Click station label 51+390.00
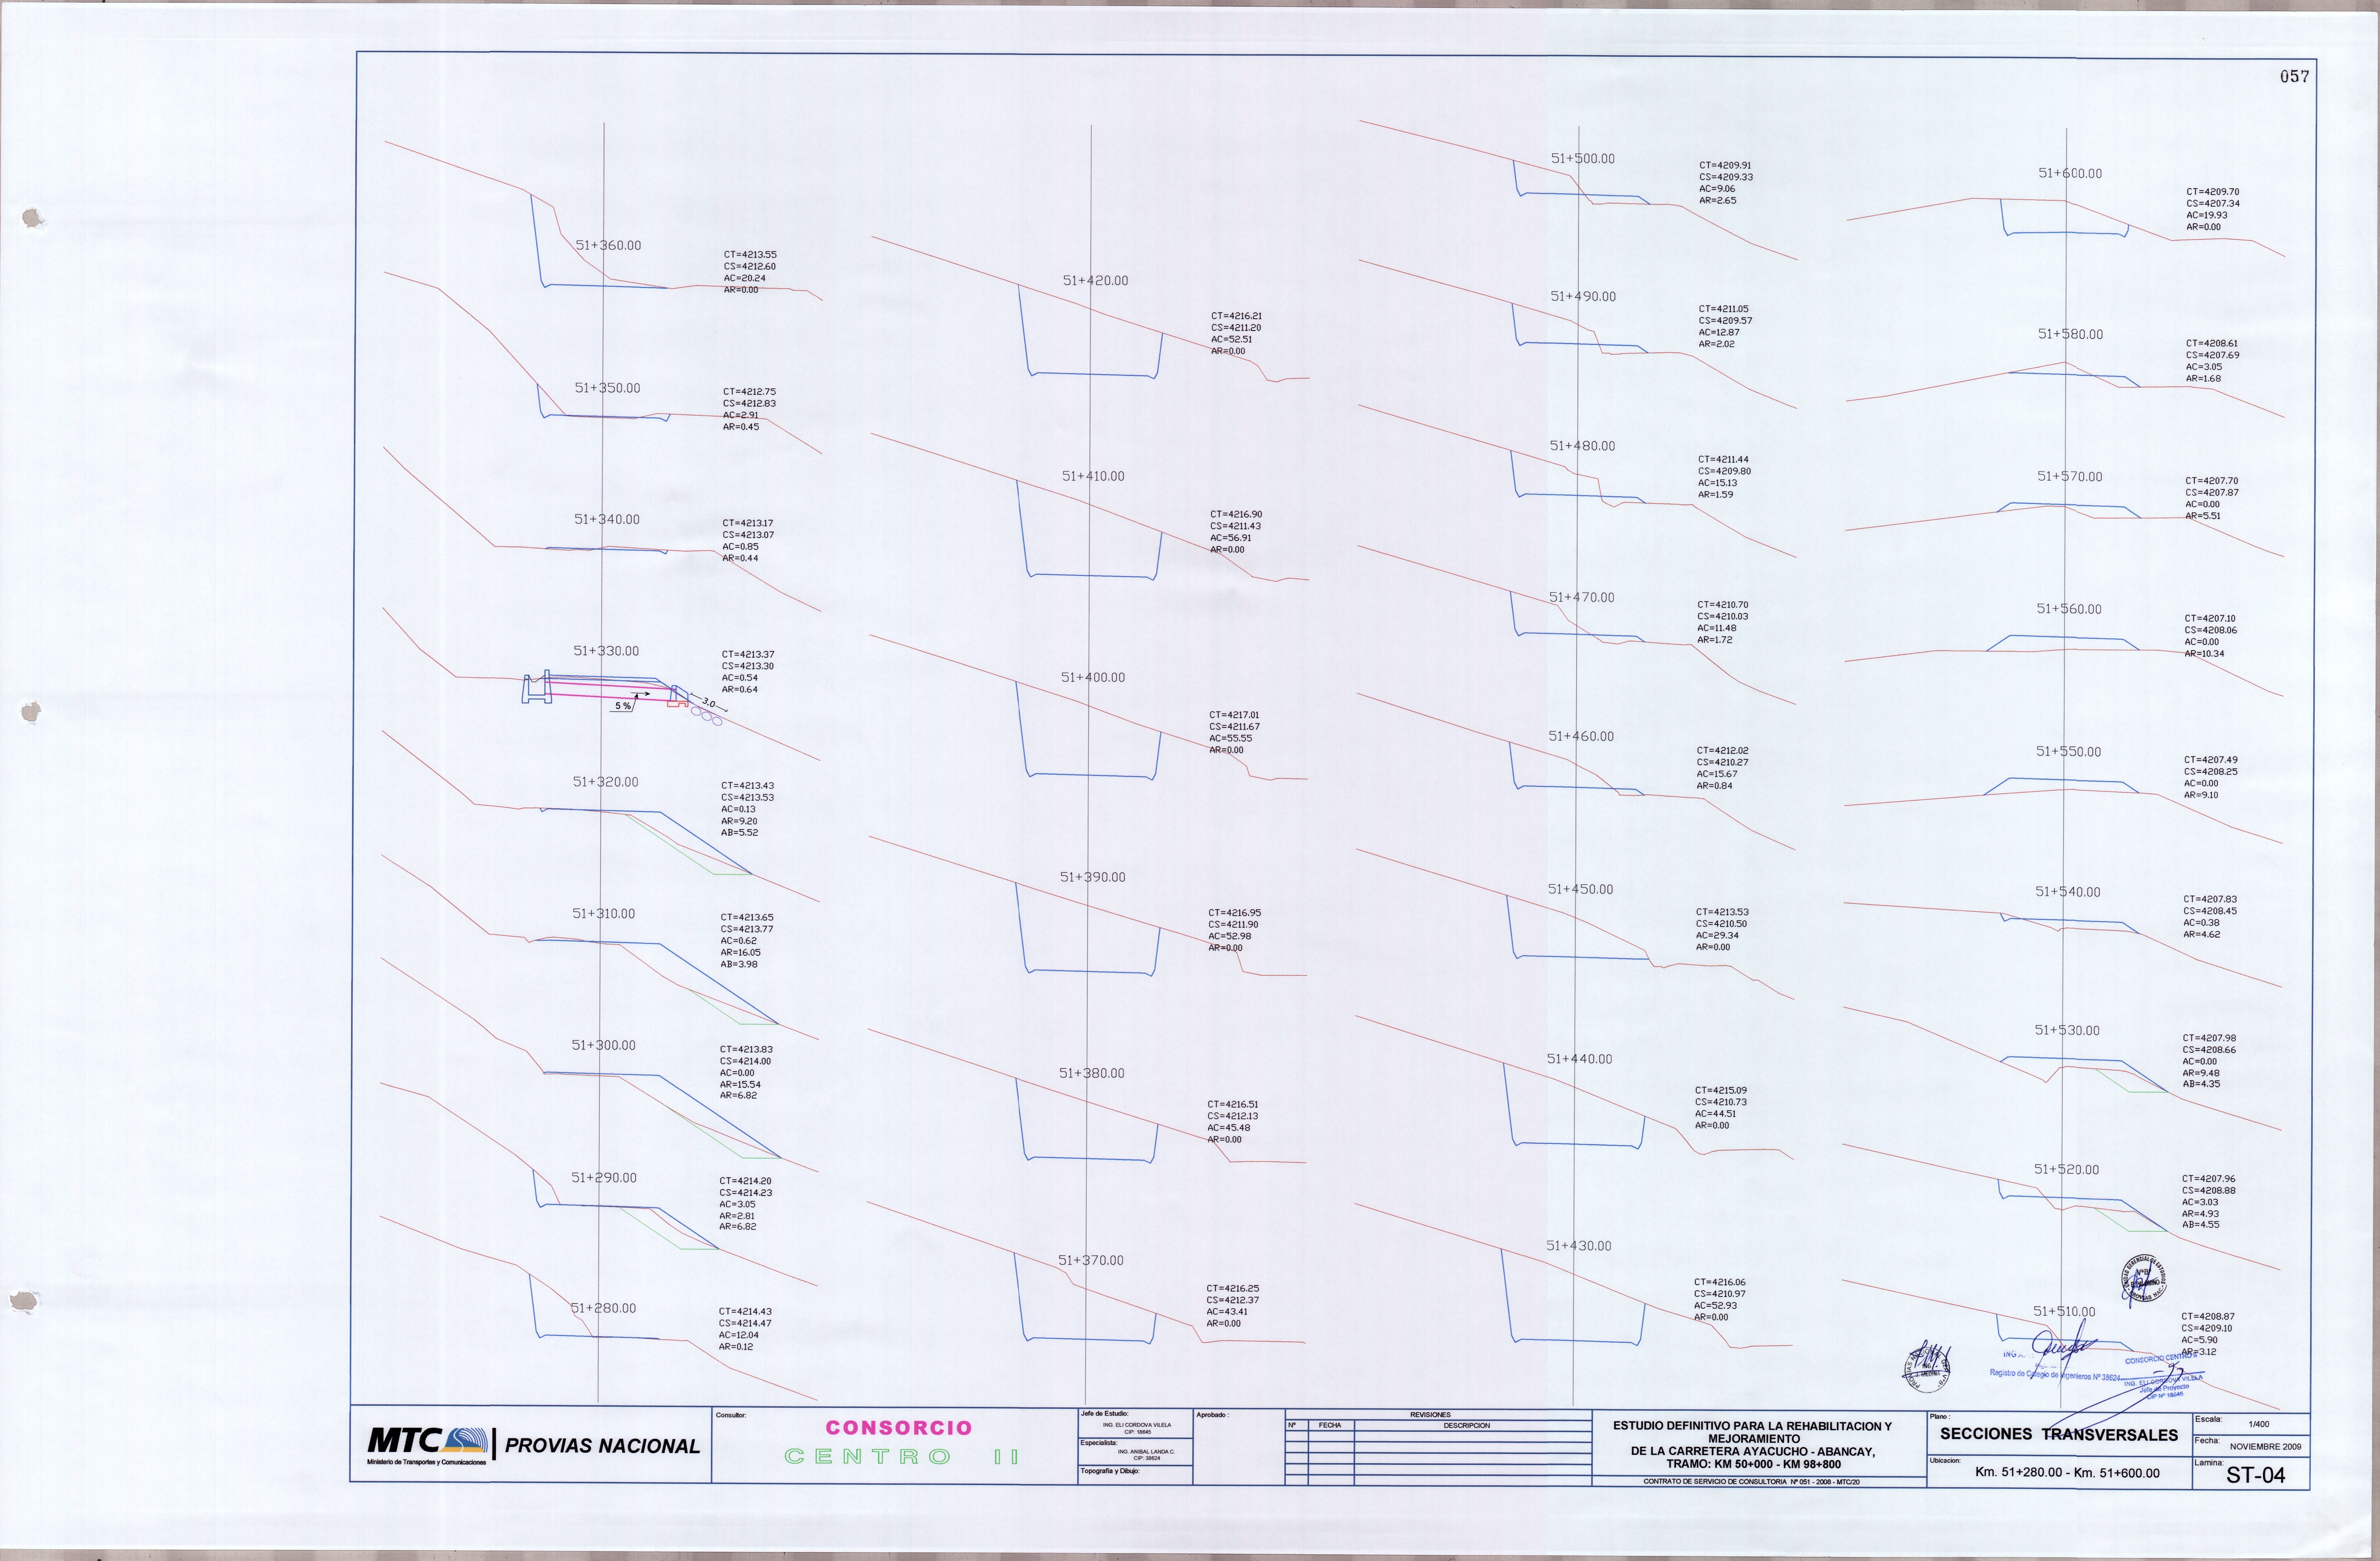This screenshot has width=2380, height=1561. [x=1093, y=877]
